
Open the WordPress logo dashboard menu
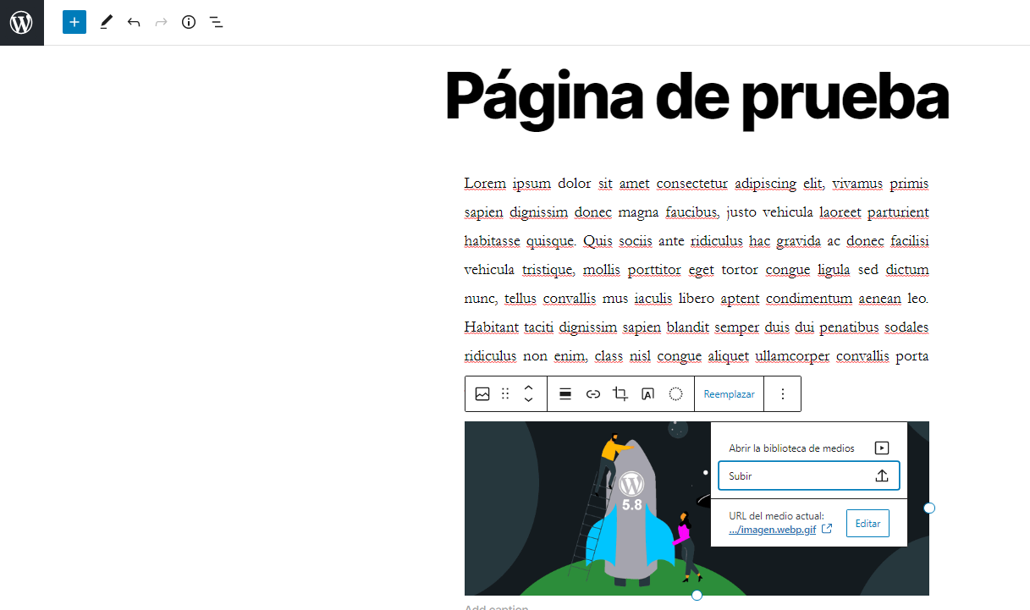(x=22, y=22)
